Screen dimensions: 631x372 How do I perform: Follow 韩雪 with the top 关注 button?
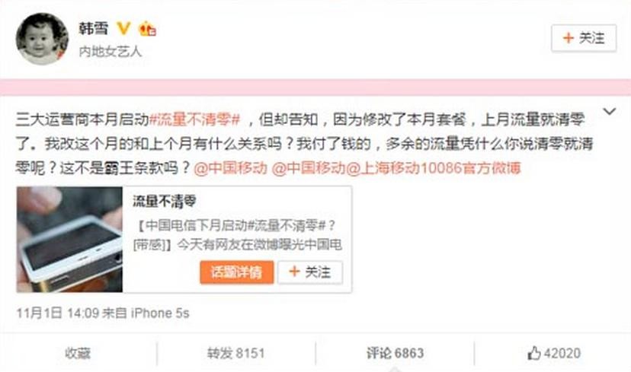coord(584,38)
